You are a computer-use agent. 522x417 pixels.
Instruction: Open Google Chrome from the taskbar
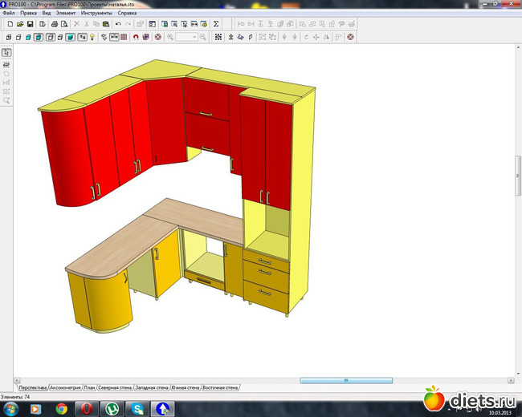(62, 408)
